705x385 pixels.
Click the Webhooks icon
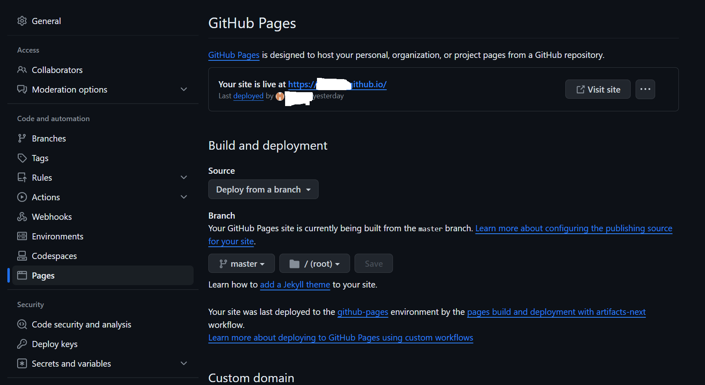[22, 217]
